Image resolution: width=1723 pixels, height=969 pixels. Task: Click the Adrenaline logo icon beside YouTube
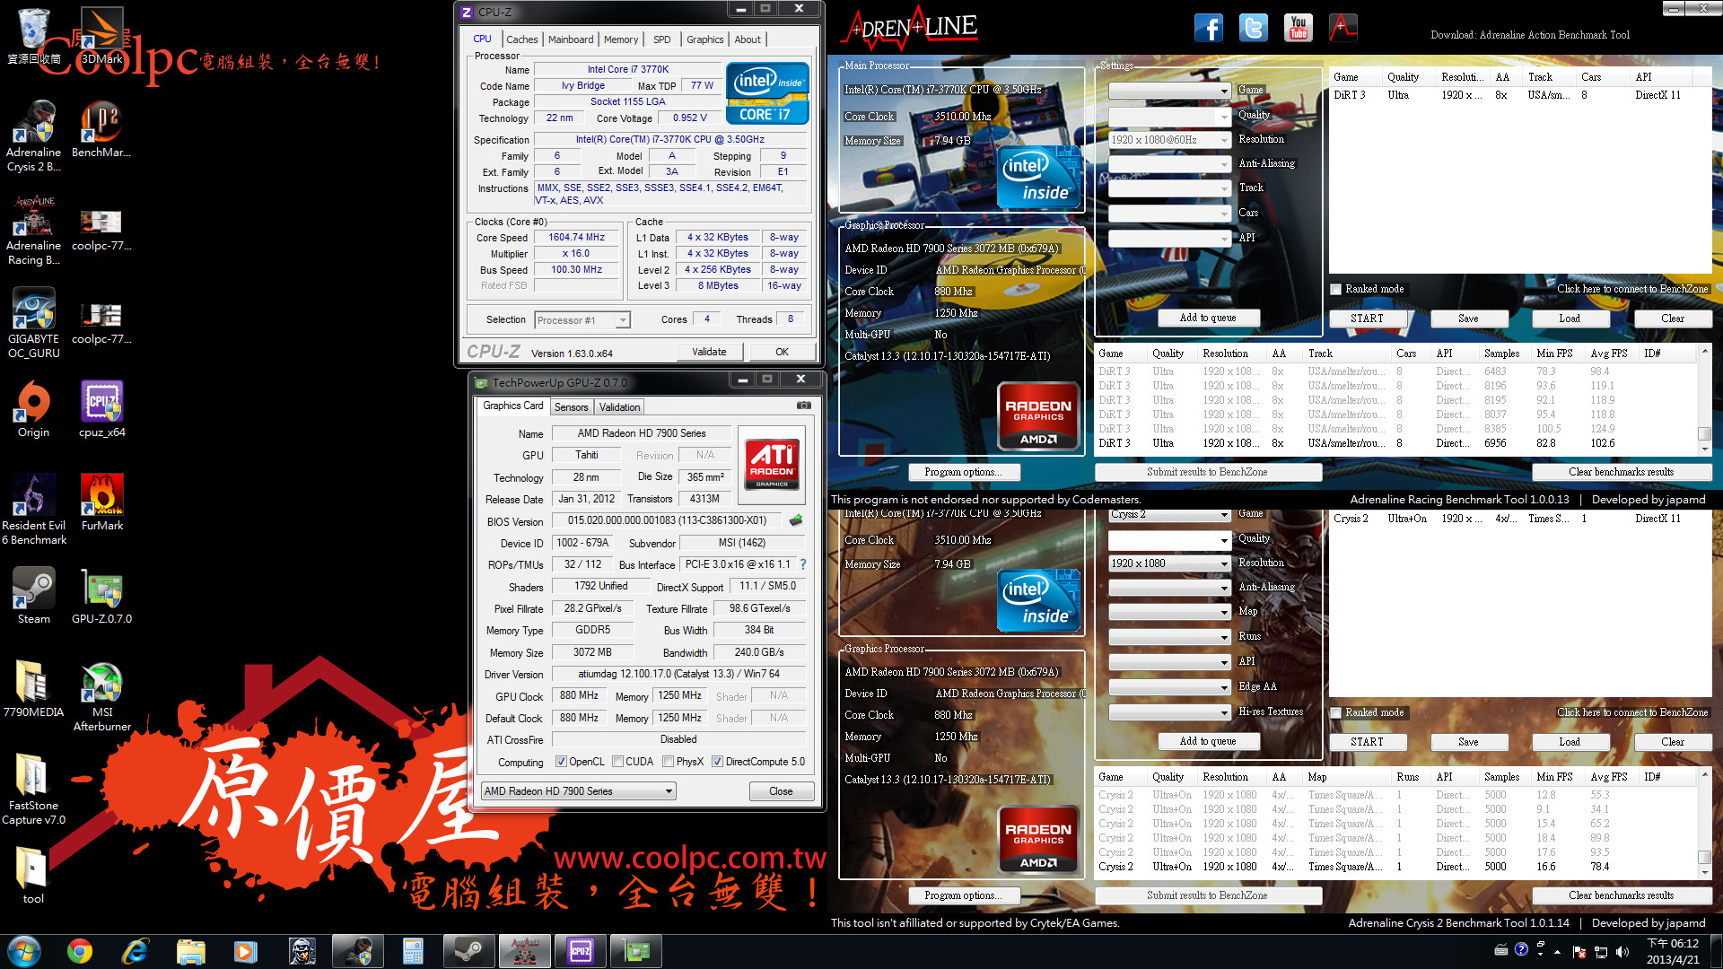pos(1343,28)
